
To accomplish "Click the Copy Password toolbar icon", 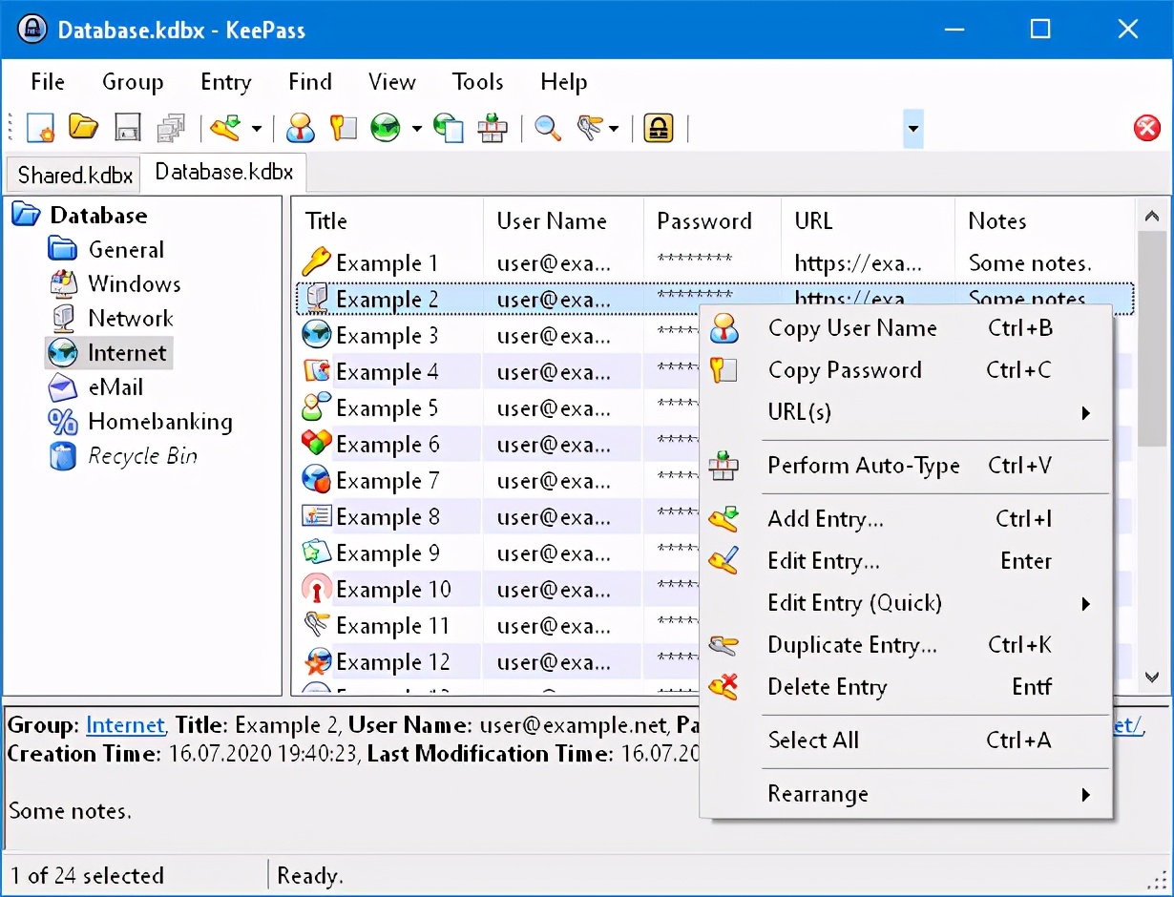I will [344, 128].
